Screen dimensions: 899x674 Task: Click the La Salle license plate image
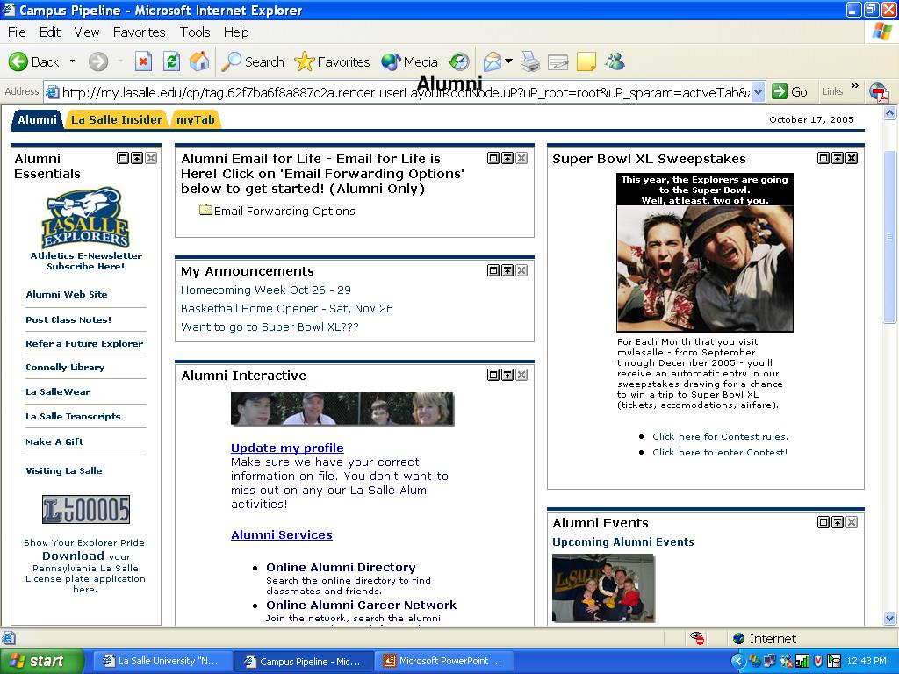(86, 510)
